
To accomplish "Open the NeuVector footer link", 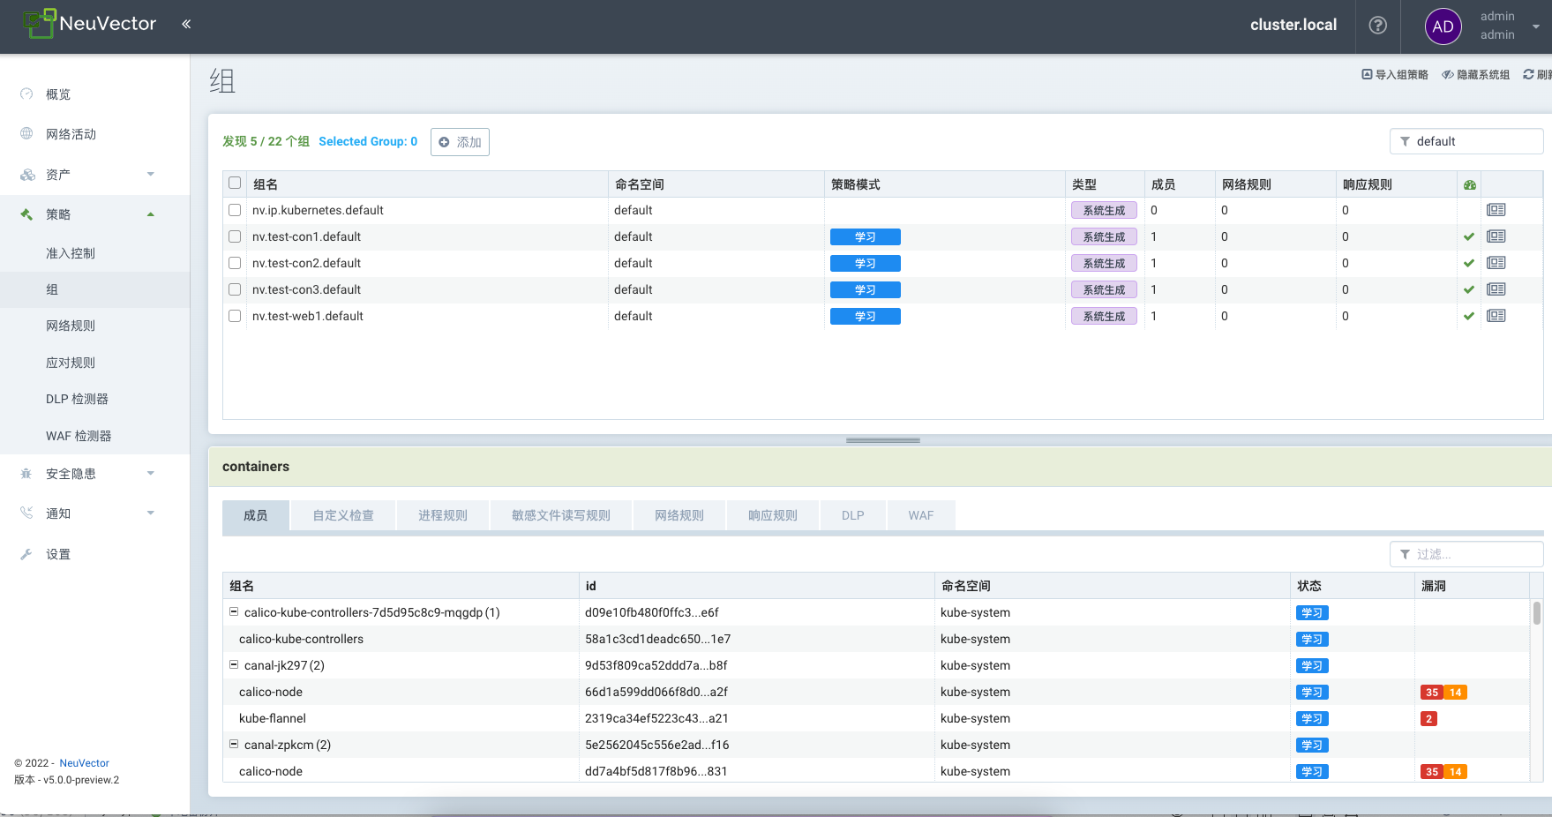I will click(x=84, y=763).
